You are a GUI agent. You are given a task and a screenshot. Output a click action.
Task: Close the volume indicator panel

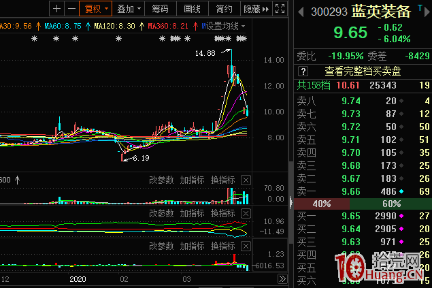246,180
